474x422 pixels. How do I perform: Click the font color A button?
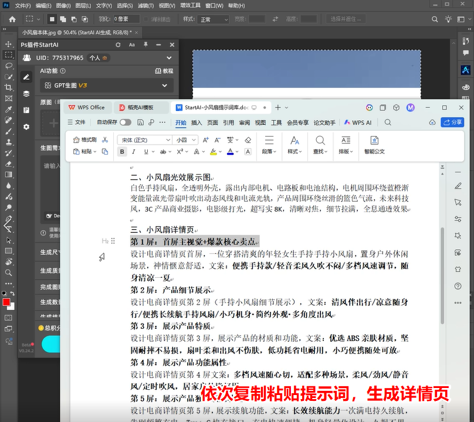pos(230,152)
